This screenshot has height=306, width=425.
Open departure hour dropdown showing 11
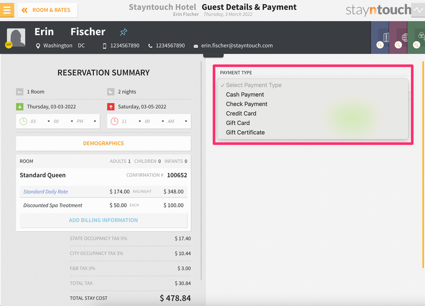point(131,121)
